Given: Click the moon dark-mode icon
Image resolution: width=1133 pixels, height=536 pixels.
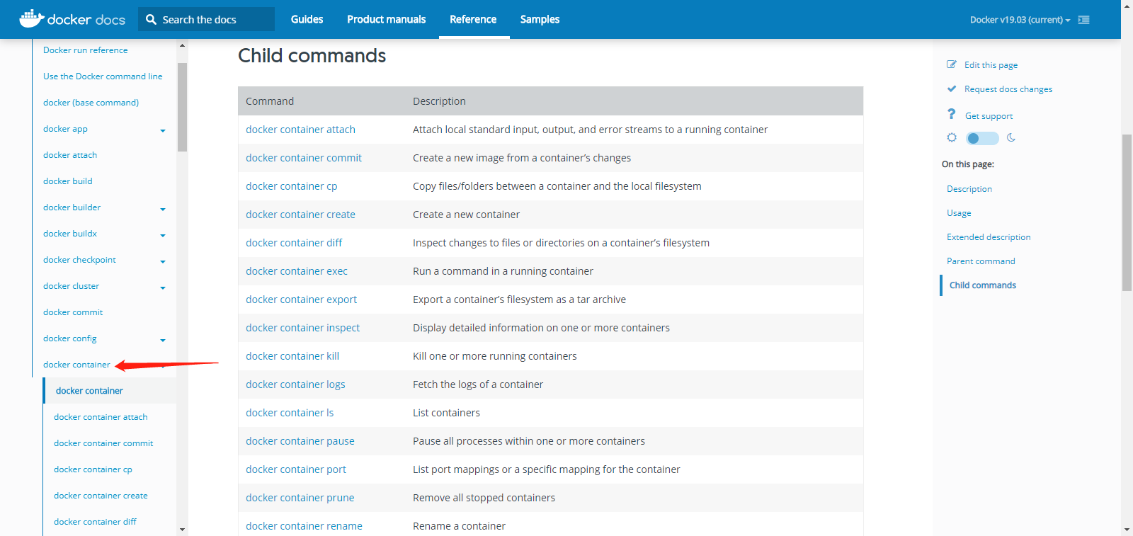Looking at the screenshot, I should [x=1011, y=137].
